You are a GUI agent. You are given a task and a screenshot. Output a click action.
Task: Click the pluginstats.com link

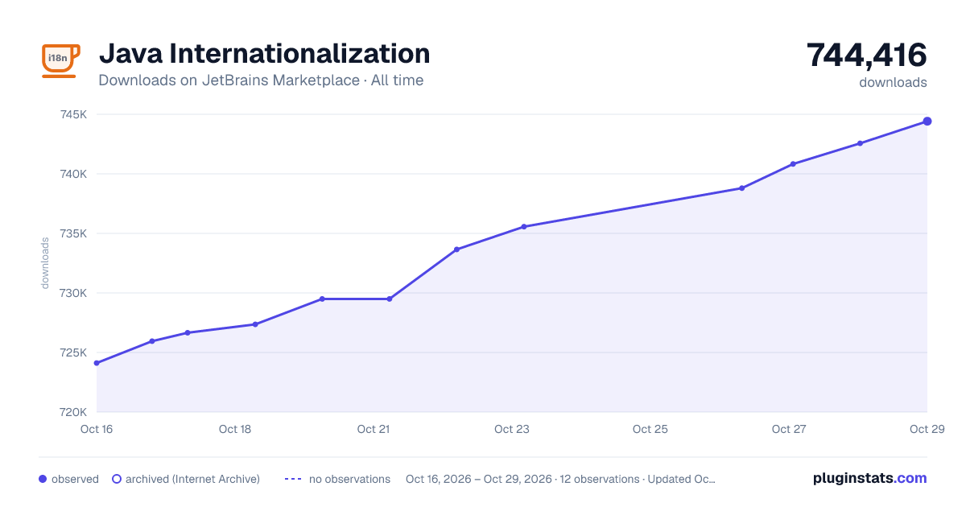point(869,478)
